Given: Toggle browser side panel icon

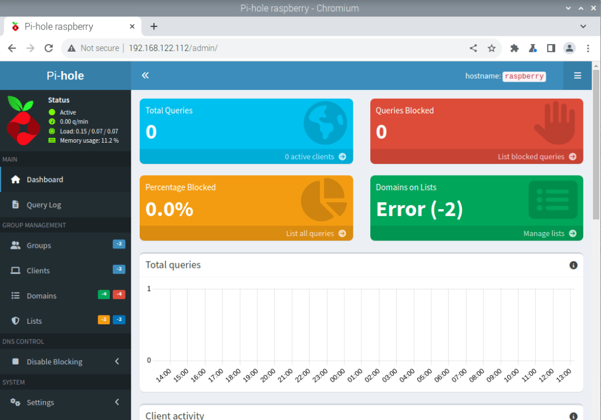Looking at the screenshot, I should coord(551,48).
